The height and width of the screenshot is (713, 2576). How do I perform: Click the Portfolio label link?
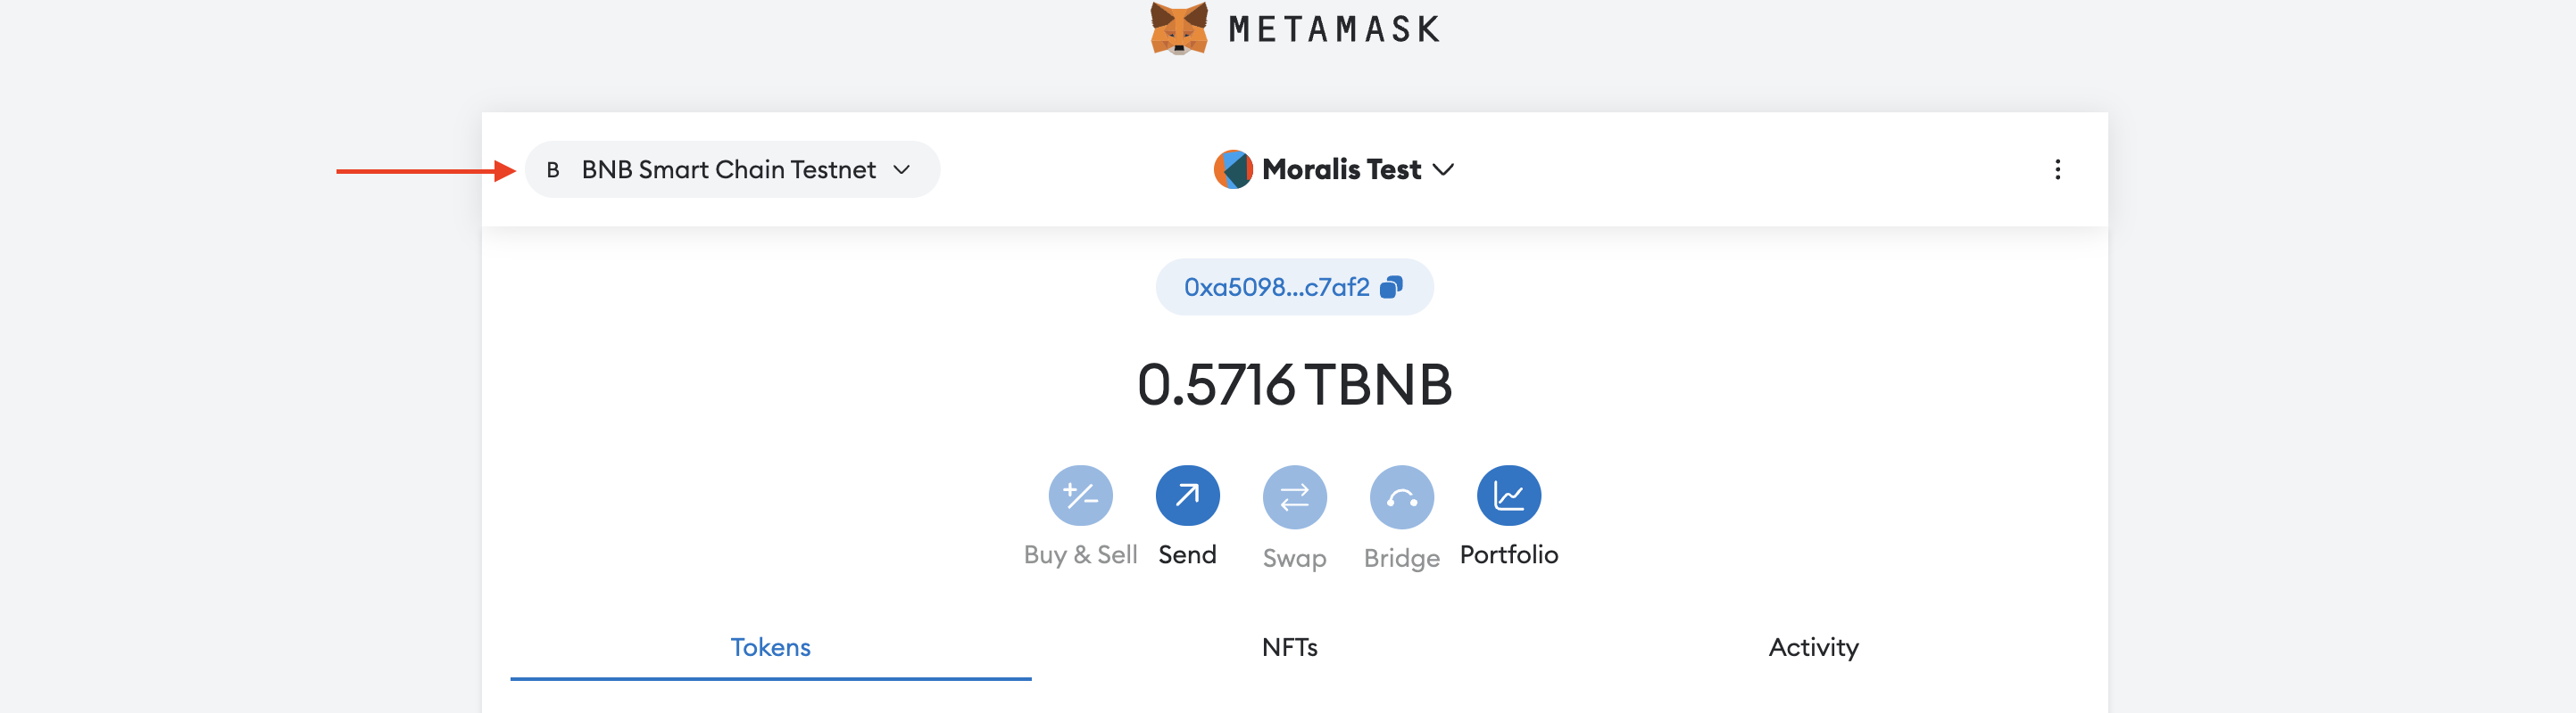1508,554
